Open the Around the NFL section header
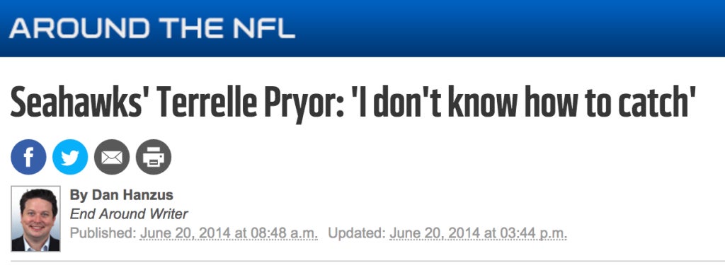This screenshot has width=725, height=270. pyautogui.click(x=152, y=28)
